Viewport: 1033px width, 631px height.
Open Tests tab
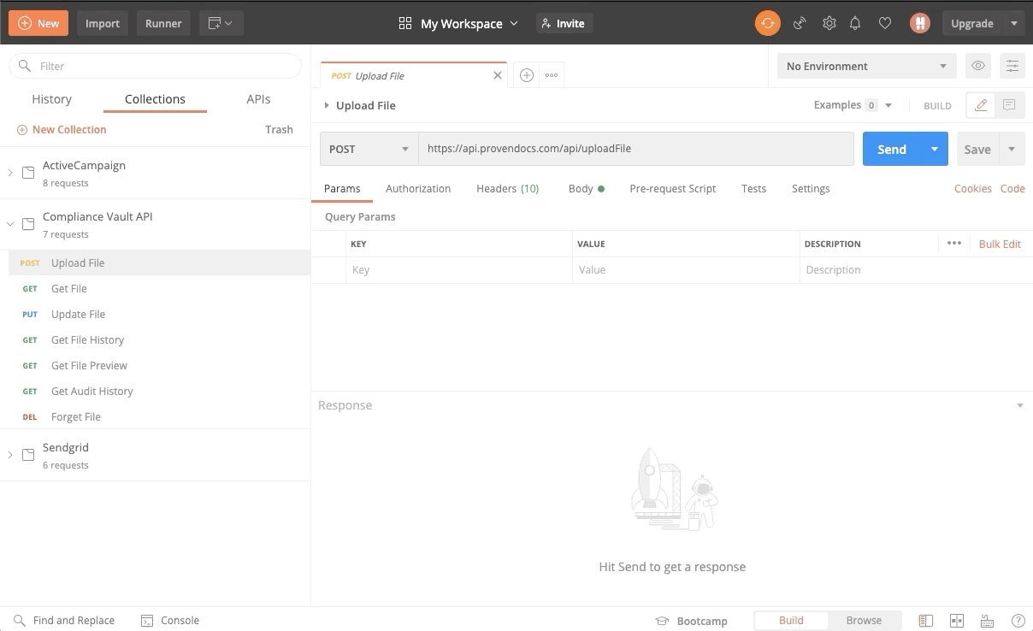click(x=754, y=188)
